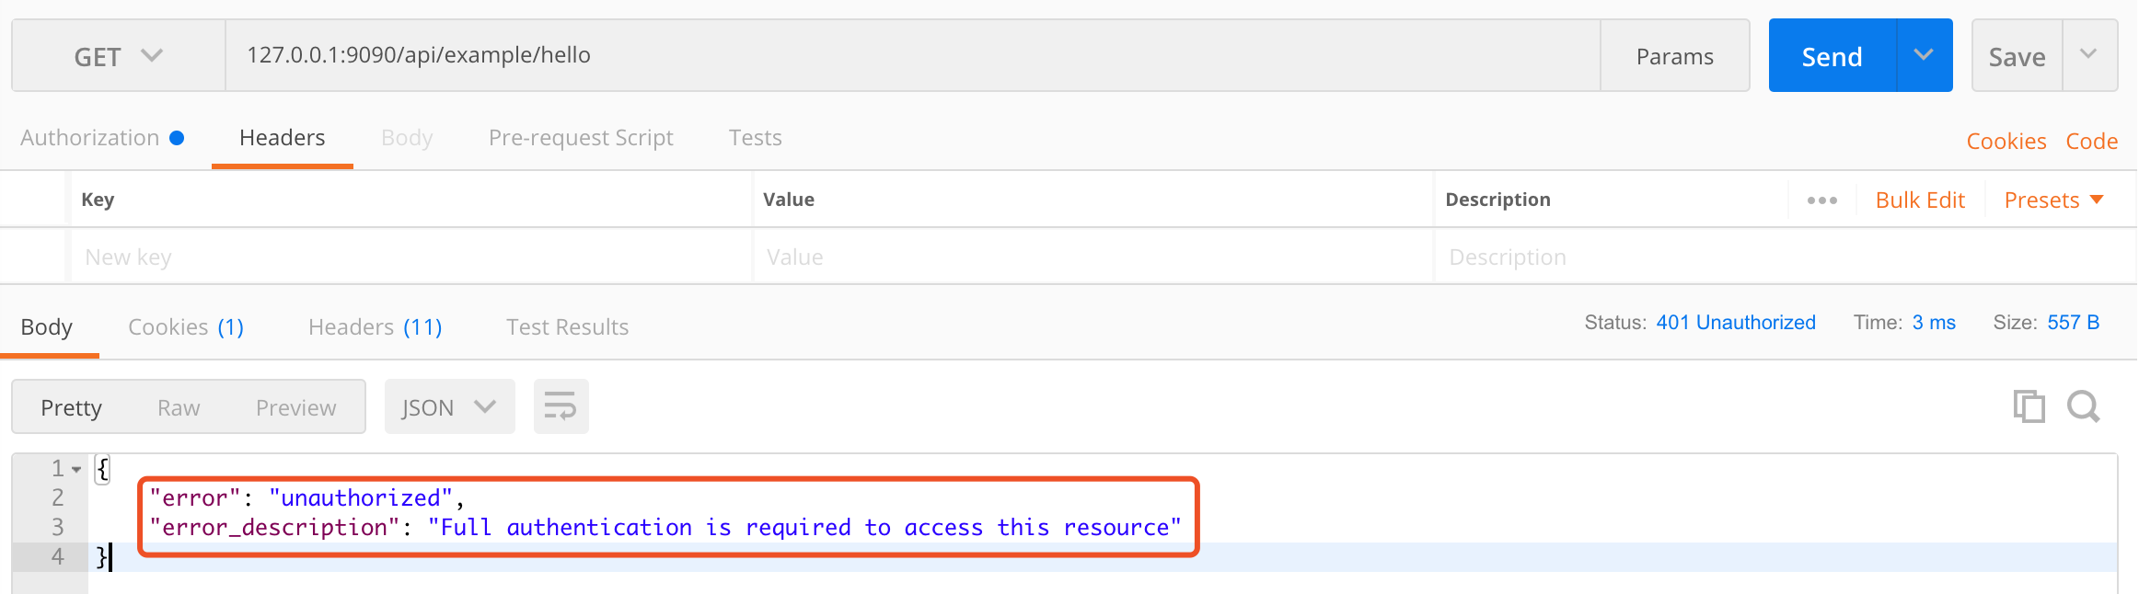Open the GET method dropdown

pyautogui.click(x=118, y=56)
